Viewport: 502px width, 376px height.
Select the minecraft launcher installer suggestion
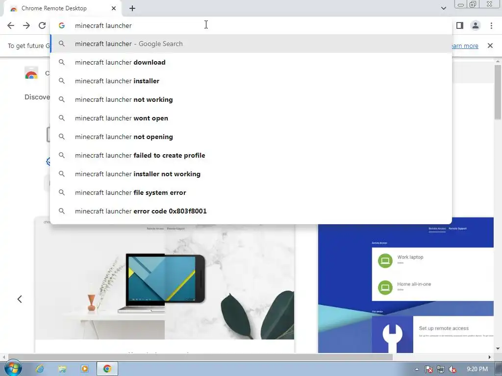(251, 81)
